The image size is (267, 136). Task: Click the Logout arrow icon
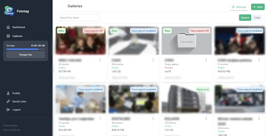pyautogui.click(x=8, y=109)
